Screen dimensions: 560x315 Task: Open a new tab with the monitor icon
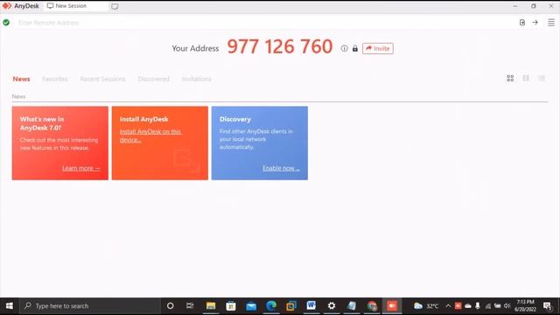(115, 6)
